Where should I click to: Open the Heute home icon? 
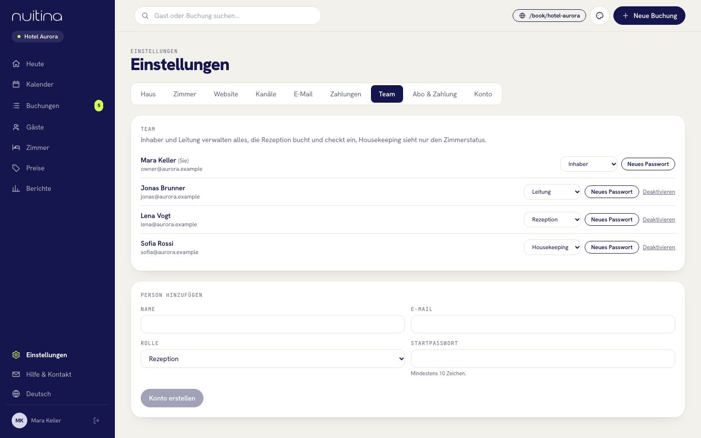coord(16,64)
